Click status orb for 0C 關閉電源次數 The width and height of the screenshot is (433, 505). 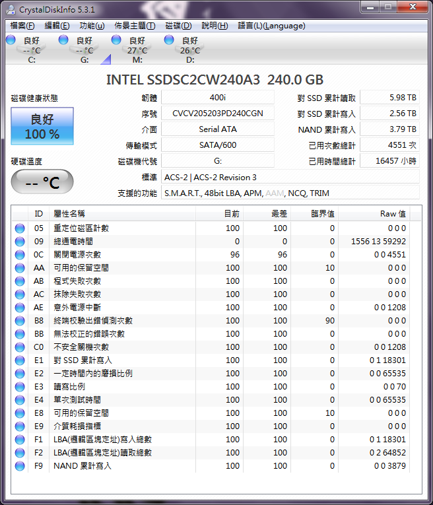[20, 254]
